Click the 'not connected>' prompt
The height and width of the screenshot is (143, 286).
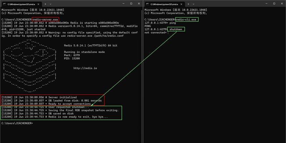[x=156, y=33]
